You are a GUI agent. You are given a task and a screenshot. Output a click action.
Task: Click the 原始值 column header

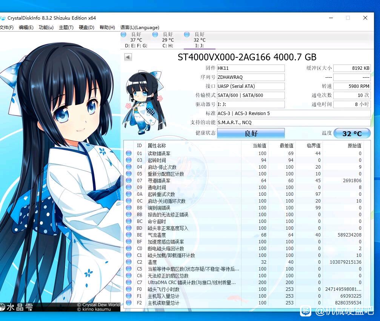tap(354, 146)
